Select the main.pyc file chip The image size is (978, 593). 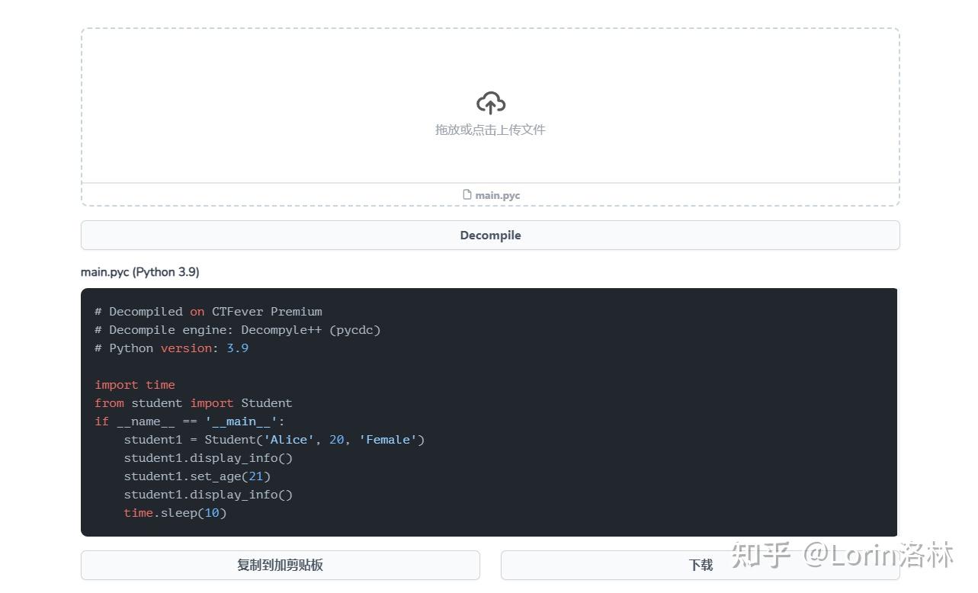pos(491,194)
